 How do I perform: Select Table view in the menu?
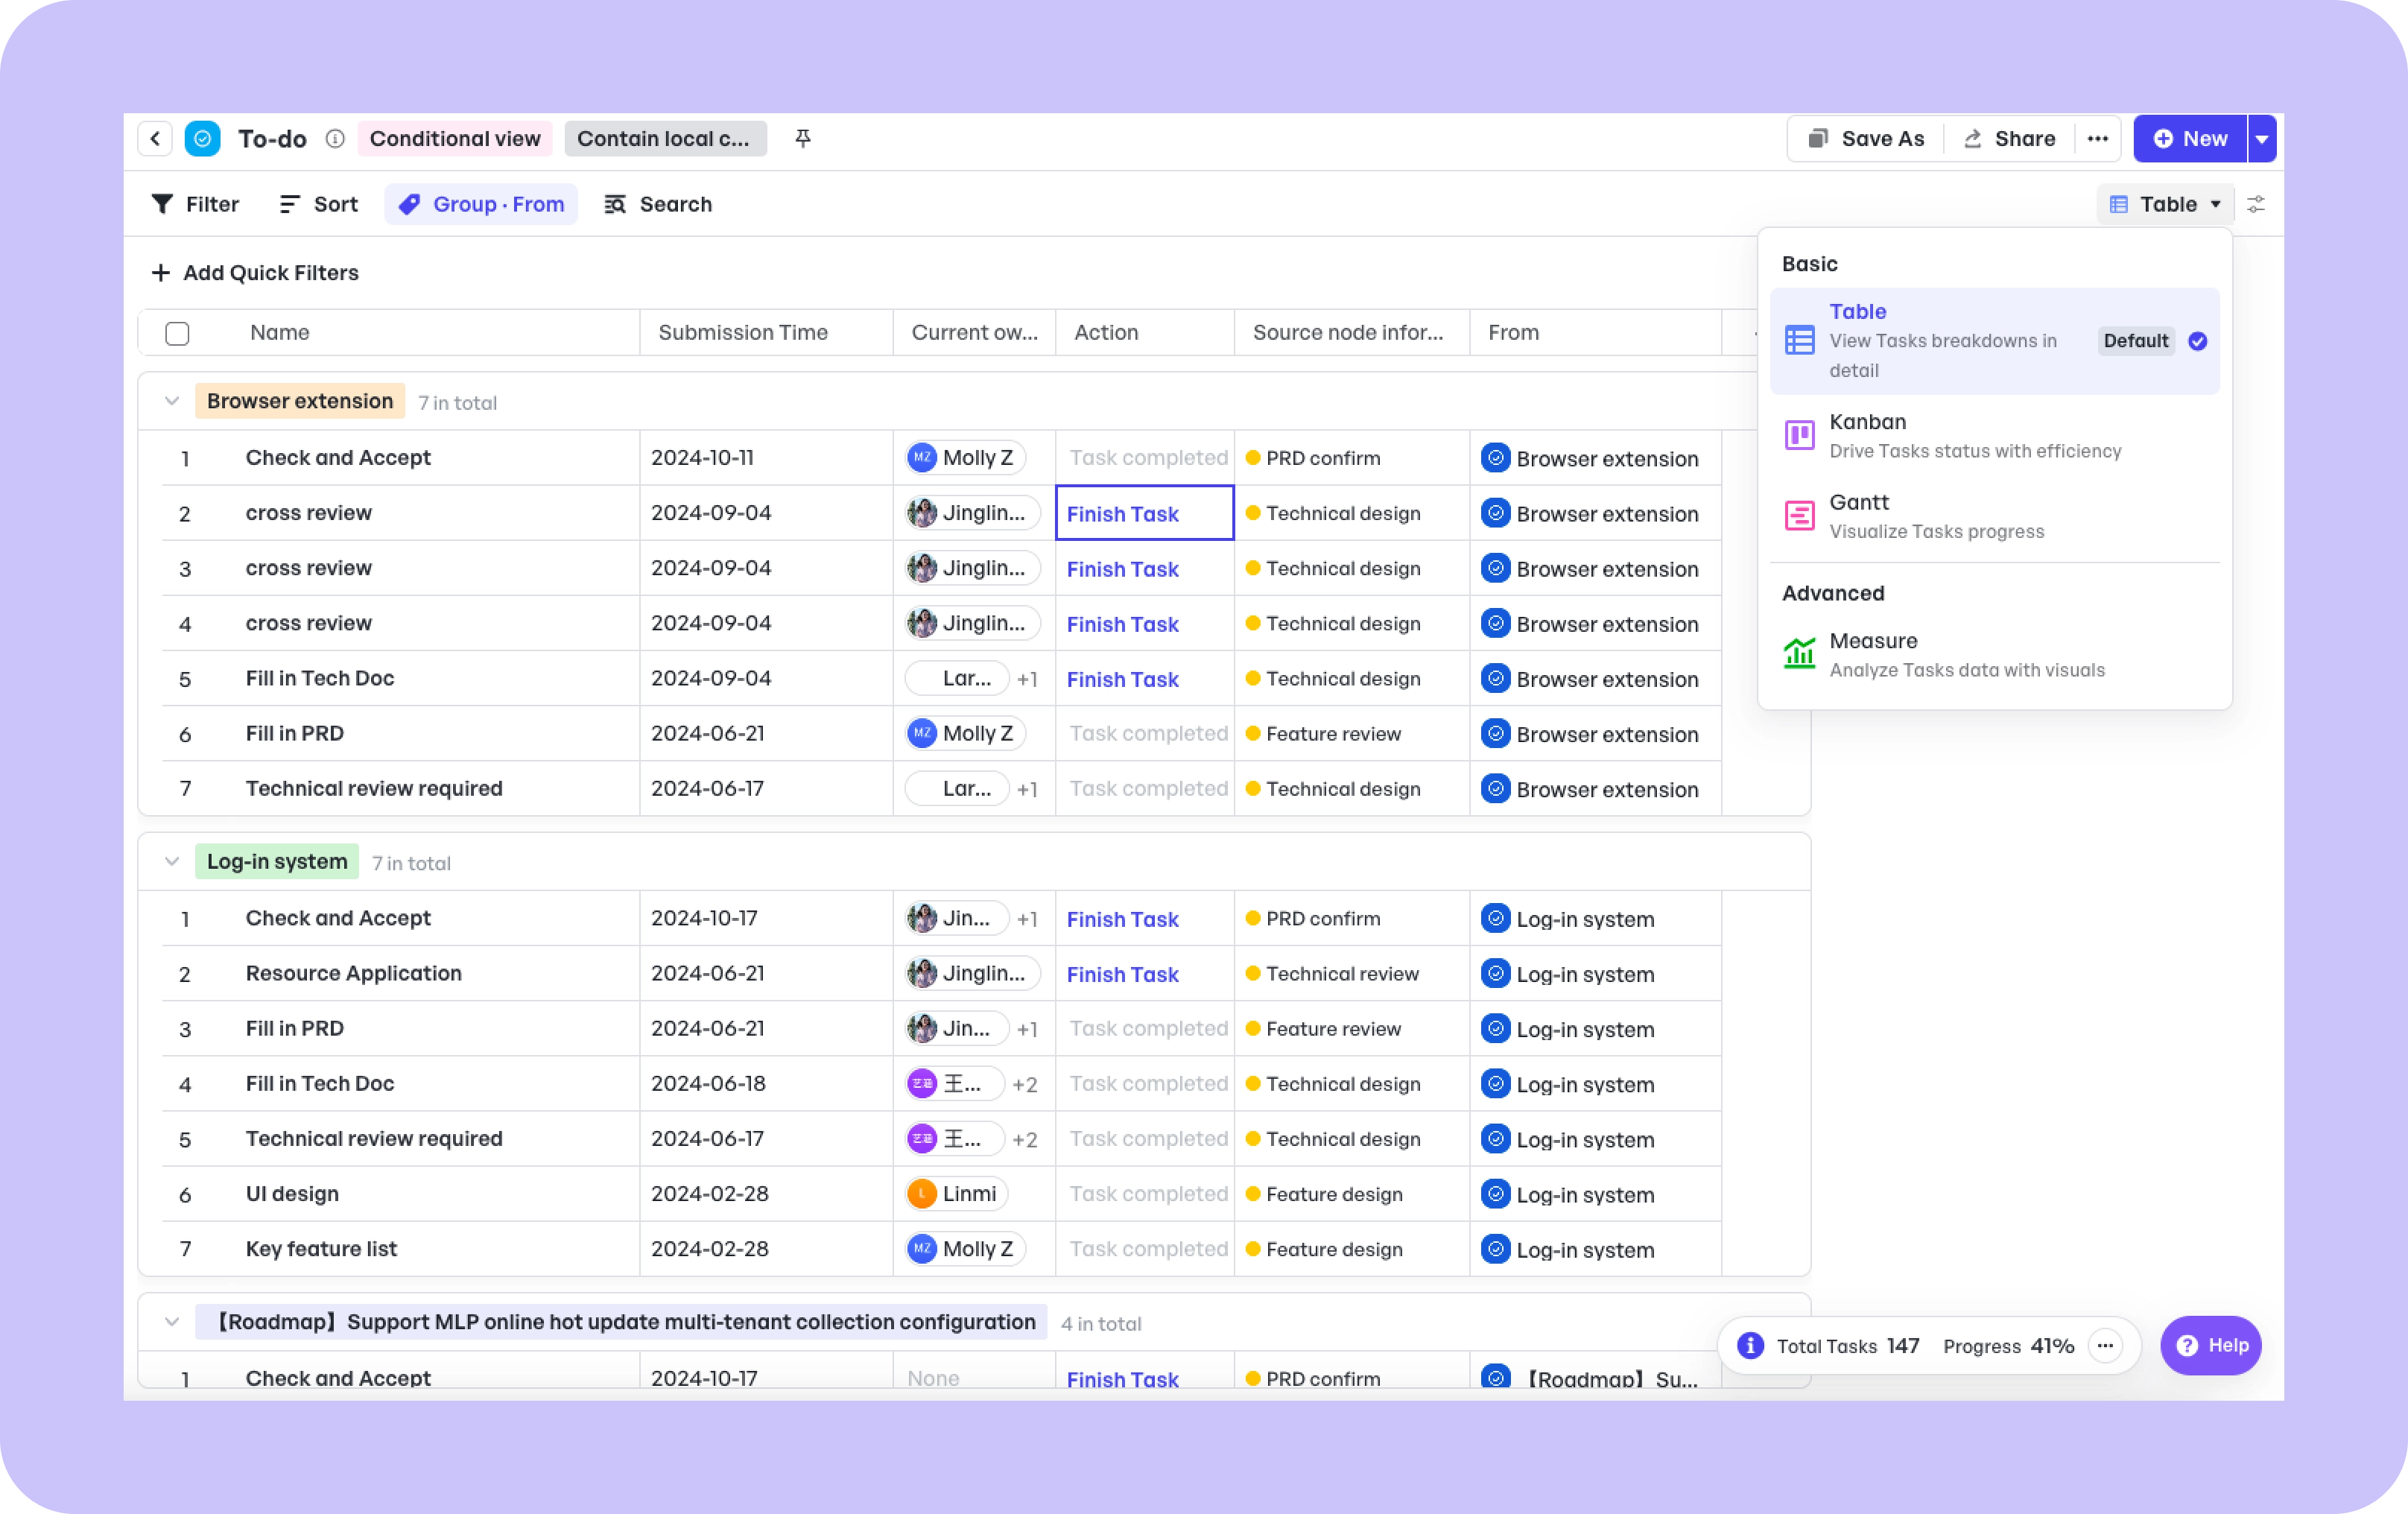click(x=1994, y=341)
